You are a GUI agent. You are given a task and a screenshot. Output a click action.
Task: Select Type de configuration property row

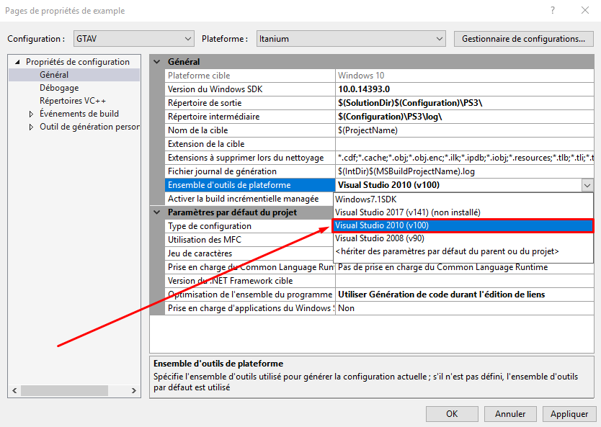point(250,226)
